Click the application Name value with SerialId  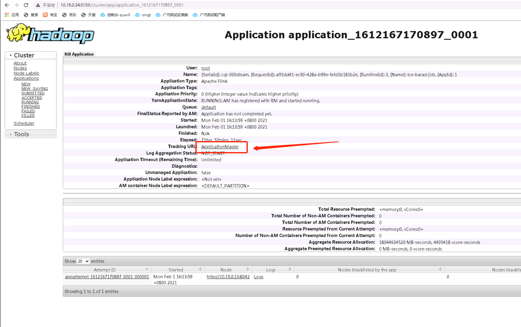[329, 75]
